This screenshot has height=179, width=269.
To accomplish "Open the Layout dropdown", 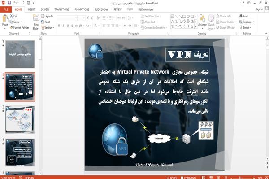I will (x=48, y=16).
